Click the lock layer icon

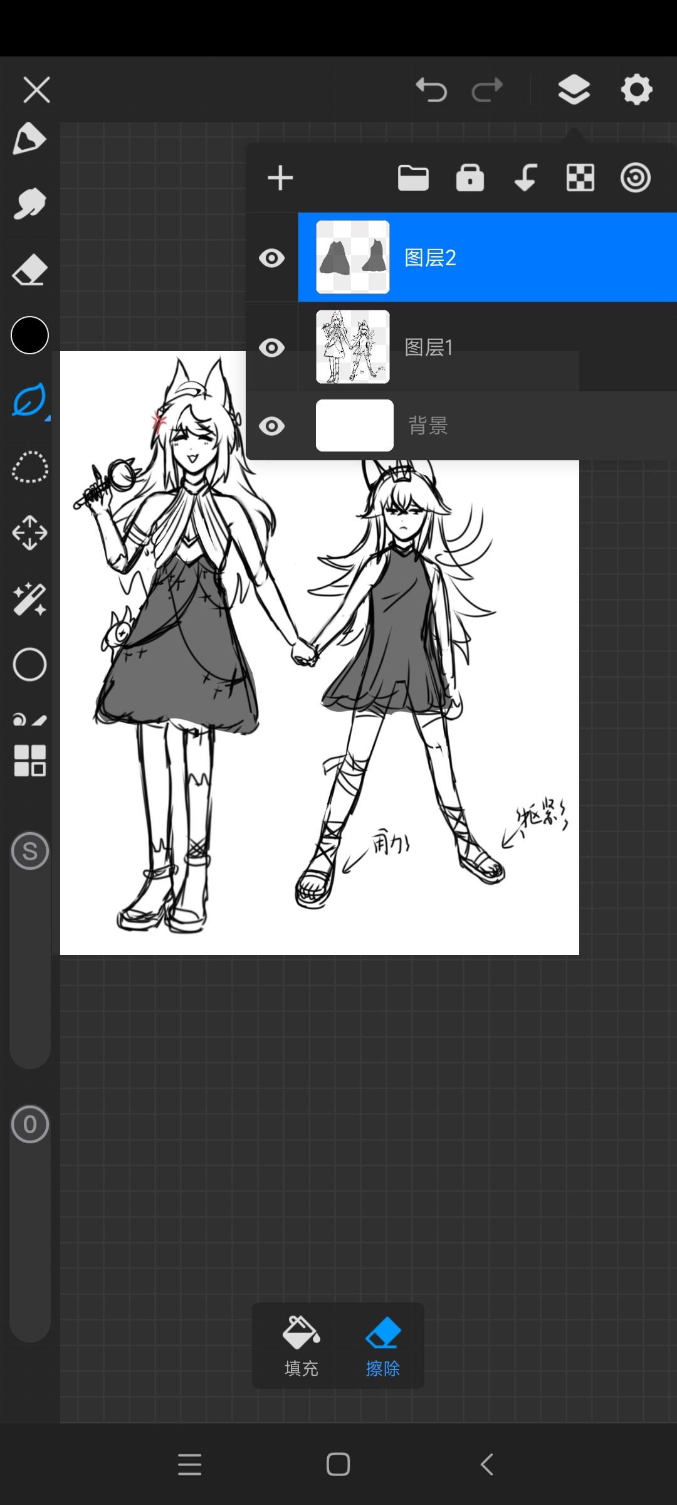pyautogui.click(x=470, y=178)
